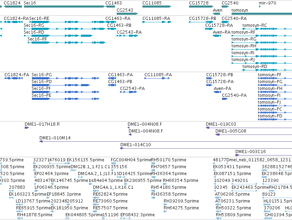The image size is (292, 220).
Task: Select the CG2543-RA transcript
Action: (127, 36)
